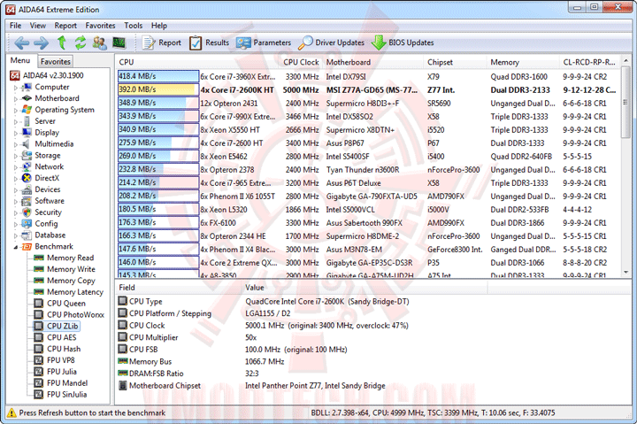The image size is (637, 424).
Task: Select the 12x Opteron 2431 row
Action: (x=368, y=104)
